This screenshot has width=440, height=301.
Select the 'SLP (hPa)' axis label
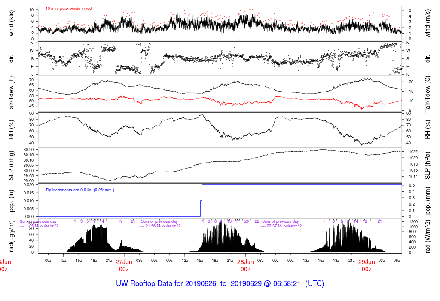coord(428,166)
